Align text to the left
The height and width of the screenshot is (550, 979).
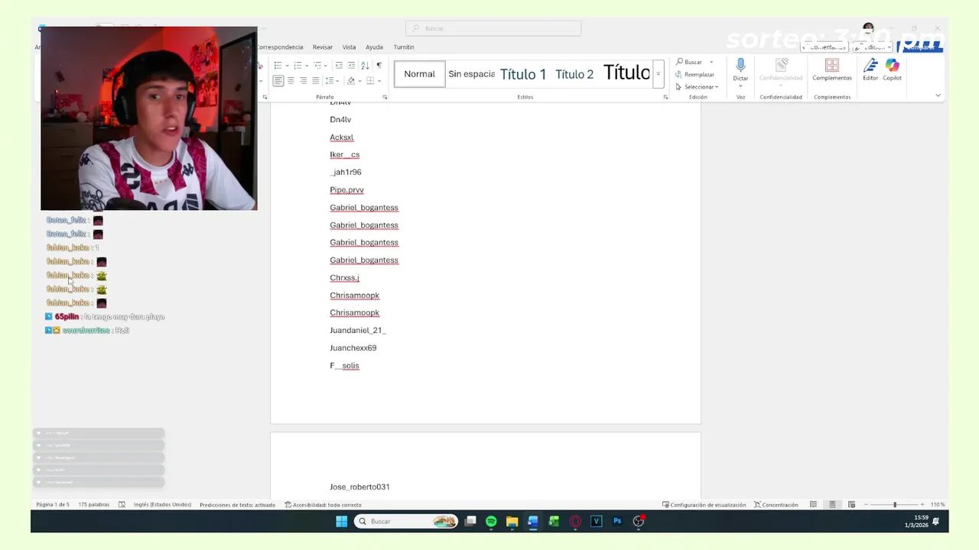coord(278,80)
